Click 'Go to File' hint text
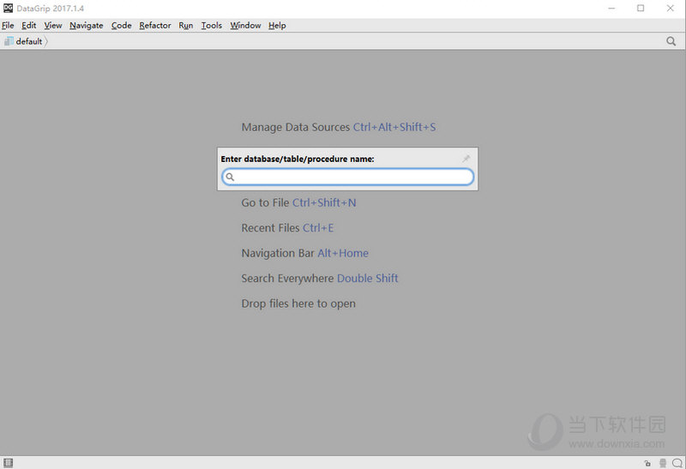This screenshot has width=686, height=469. tap(265, 202)
